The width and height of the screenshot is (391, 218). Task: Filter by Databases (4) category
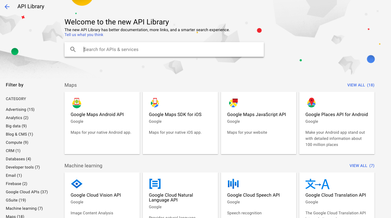coord(18,159)
